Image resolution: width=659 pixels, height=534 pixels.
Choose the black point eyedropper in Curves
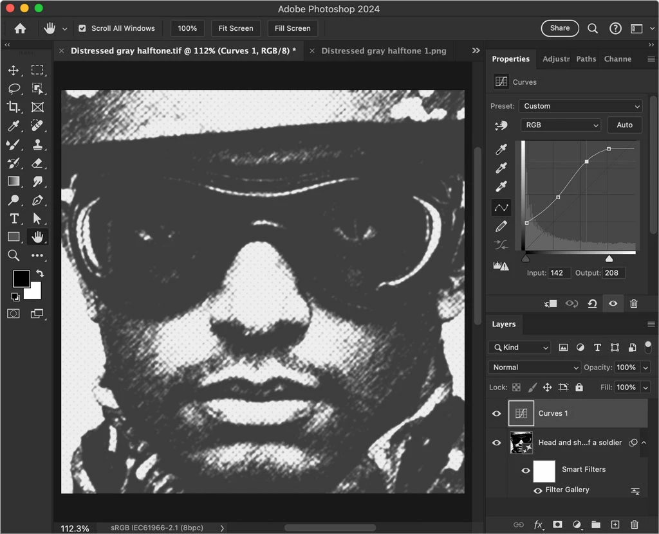501,150
